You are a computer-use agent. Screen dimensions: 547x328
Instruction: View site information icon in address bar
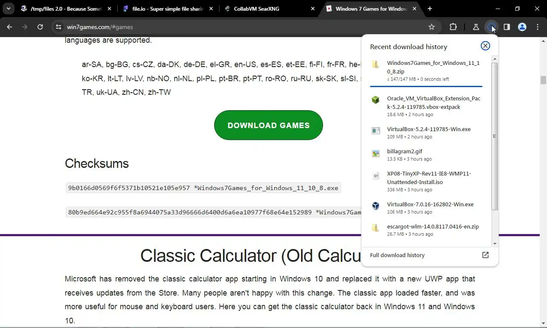[x=59, y=27]
